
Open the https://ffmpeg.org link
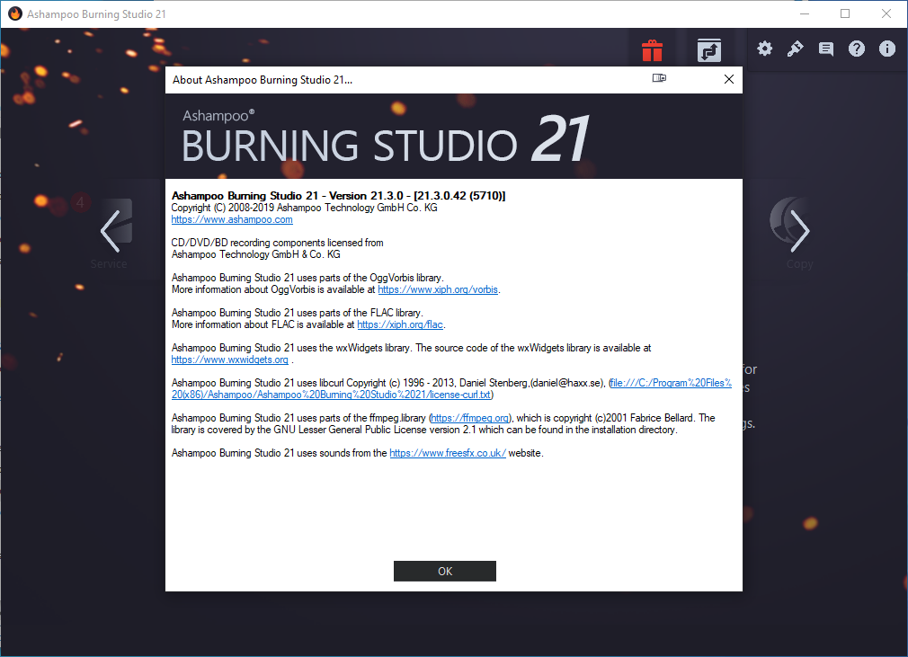(x=470, y=418)
